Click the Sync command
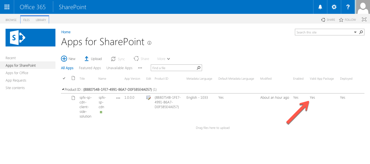Viewport: 370px width, 164px height. (118, 59)
